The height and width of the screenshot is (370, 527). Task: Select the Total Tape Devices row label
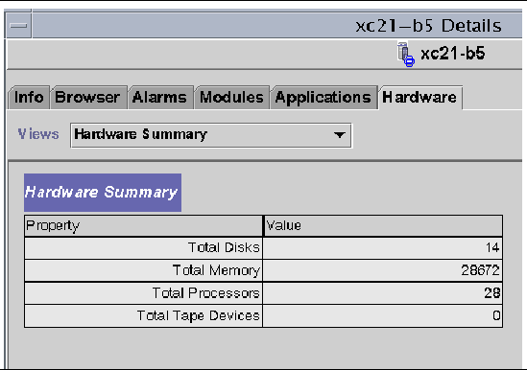[199, 315]
